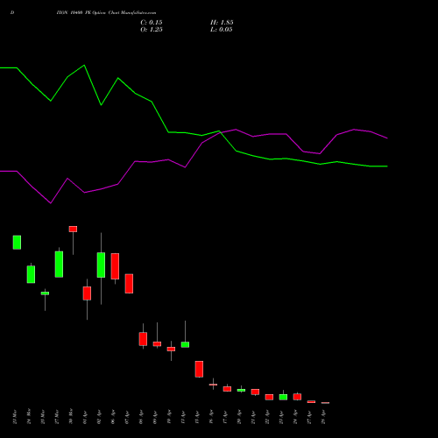
Task: Click the '02 Apr' date axis label
Action: click(x=99, y=417)
